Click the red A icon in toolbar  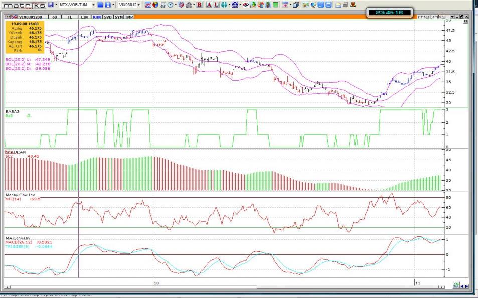[209, 5]
